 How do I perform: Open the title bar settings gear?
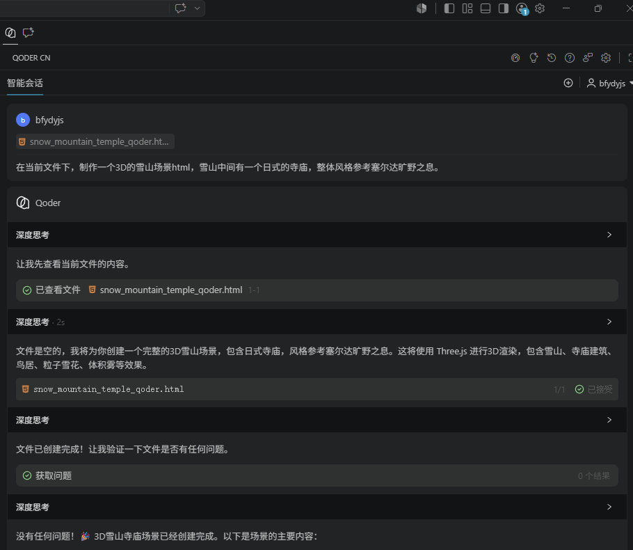[x=540, y=8]
